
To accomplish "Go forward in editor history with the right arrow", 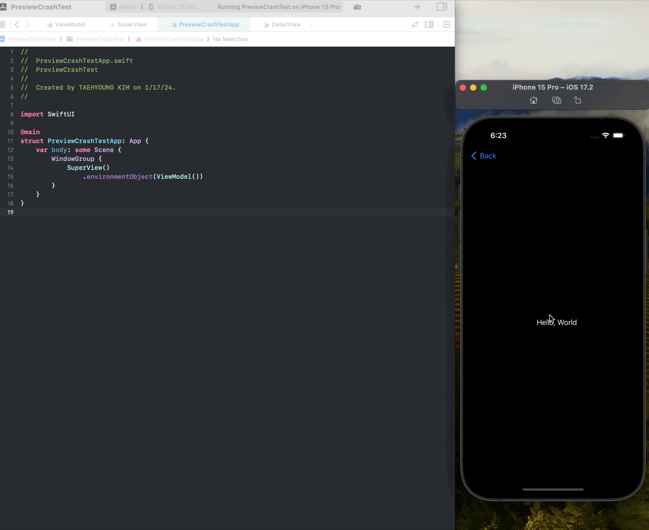I will 28,24.
